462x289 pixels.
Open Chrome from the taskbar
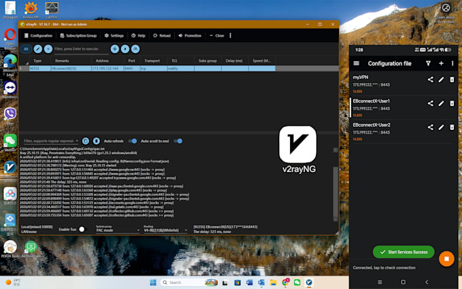tap(285, 282)
